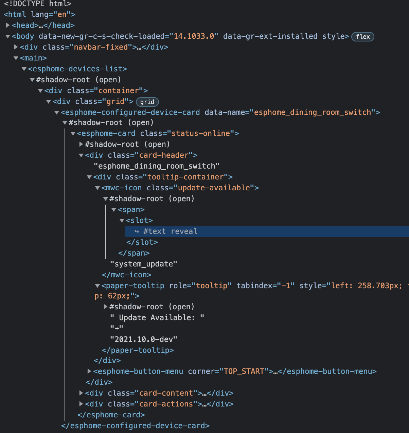Image resolution: width=409 pixels, height=433 pixels.
Task: Select the 2021.10.0-dev text node
Action: coord(143,339)
